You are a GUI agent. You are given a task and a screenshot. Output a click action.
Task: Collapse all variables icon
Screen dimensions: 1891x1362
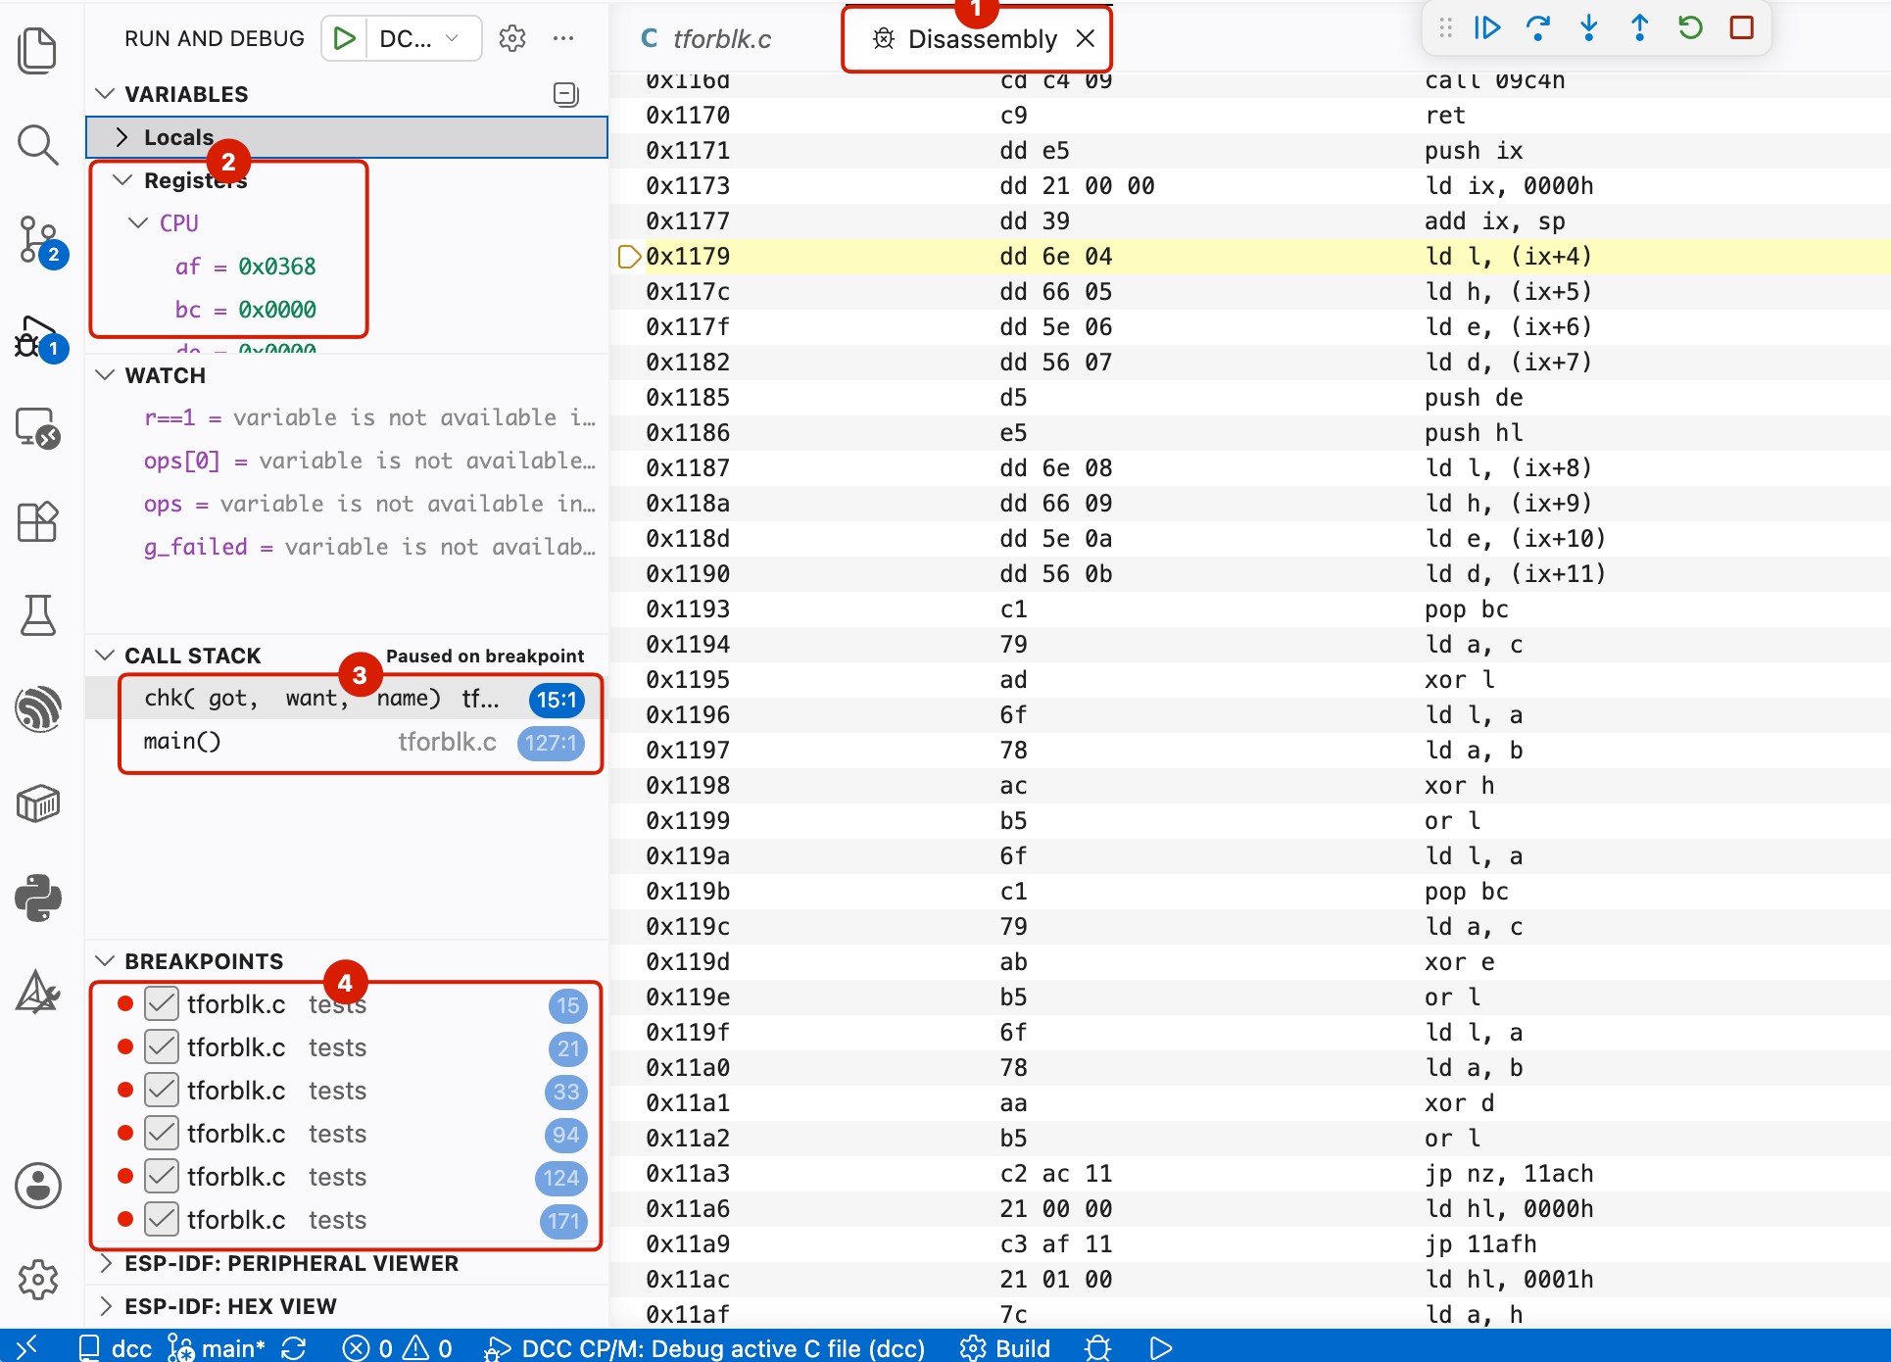[566, 94]
